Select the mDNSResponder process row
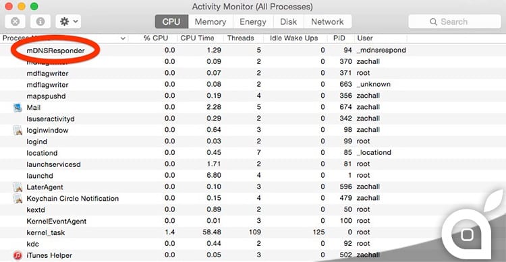Image resolution: width=506 pixels, height=262 pixels. [253, 51]
